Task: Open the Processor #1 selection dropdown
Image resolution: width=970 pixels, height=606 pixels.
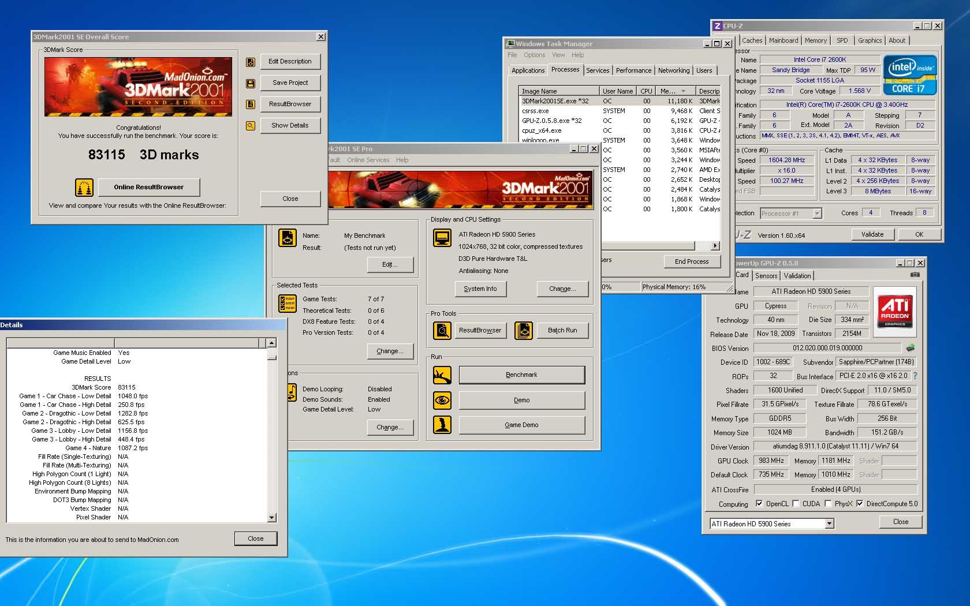Action: click(x=817, y=214)
